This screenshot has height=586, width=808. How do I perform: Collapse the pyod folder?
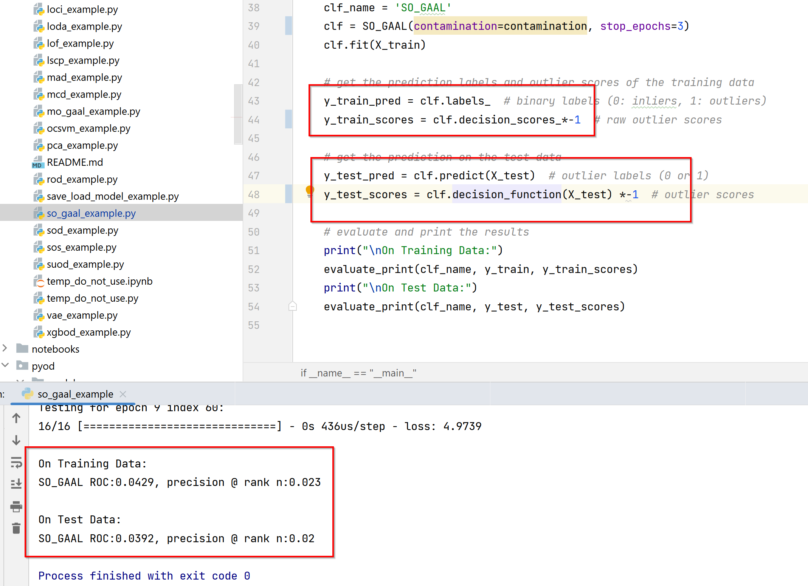tap(5, 365)
